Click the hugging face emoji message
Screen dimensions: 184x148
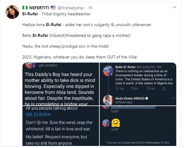click(116, 122)
